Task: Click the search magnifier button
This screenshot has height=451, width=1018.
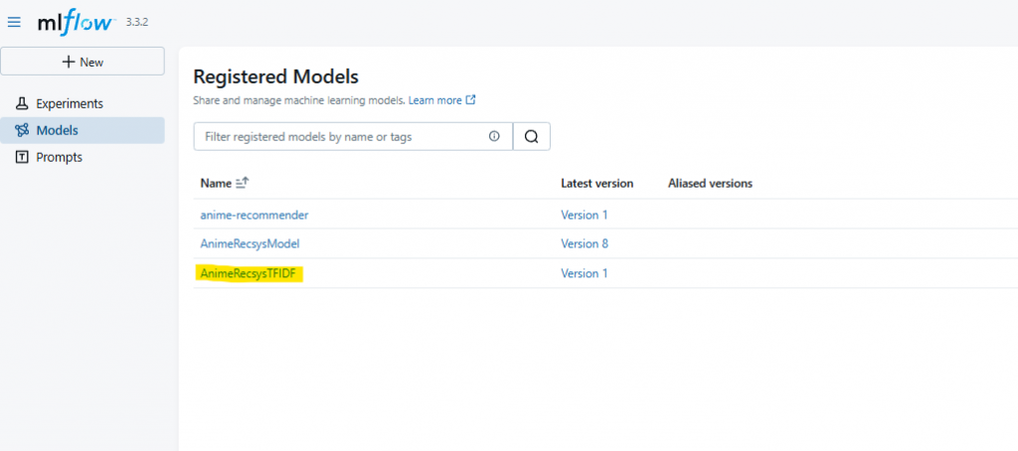Action: point(532,136)
